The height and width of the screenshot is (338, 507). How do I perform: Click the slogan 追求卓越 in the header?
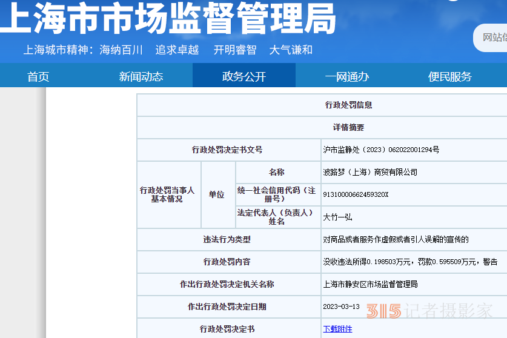(177, 50)
